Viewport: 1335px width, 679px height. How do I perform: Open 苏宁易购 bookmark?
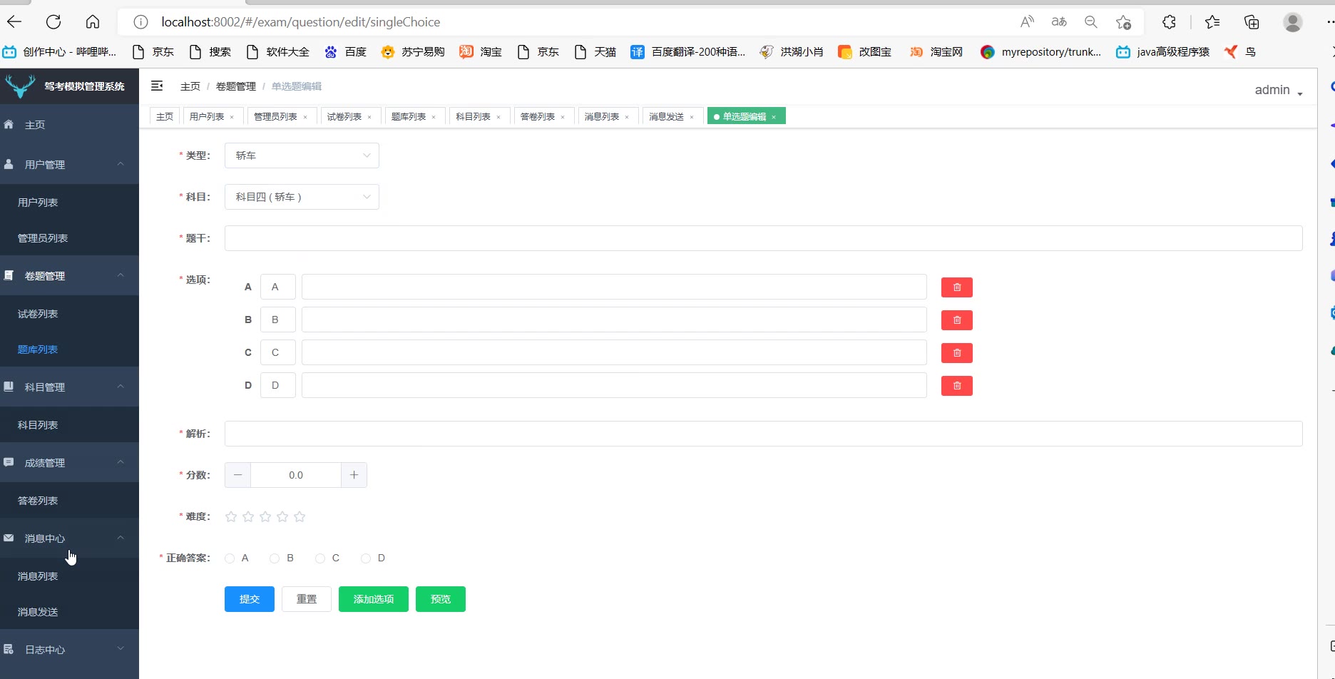click(413, 51)
